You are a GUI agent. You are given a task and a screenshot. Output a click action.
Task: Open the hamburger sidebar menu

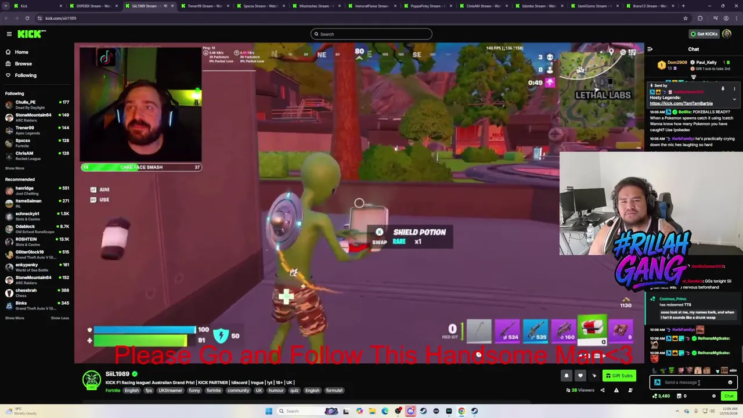coord(9,34)
